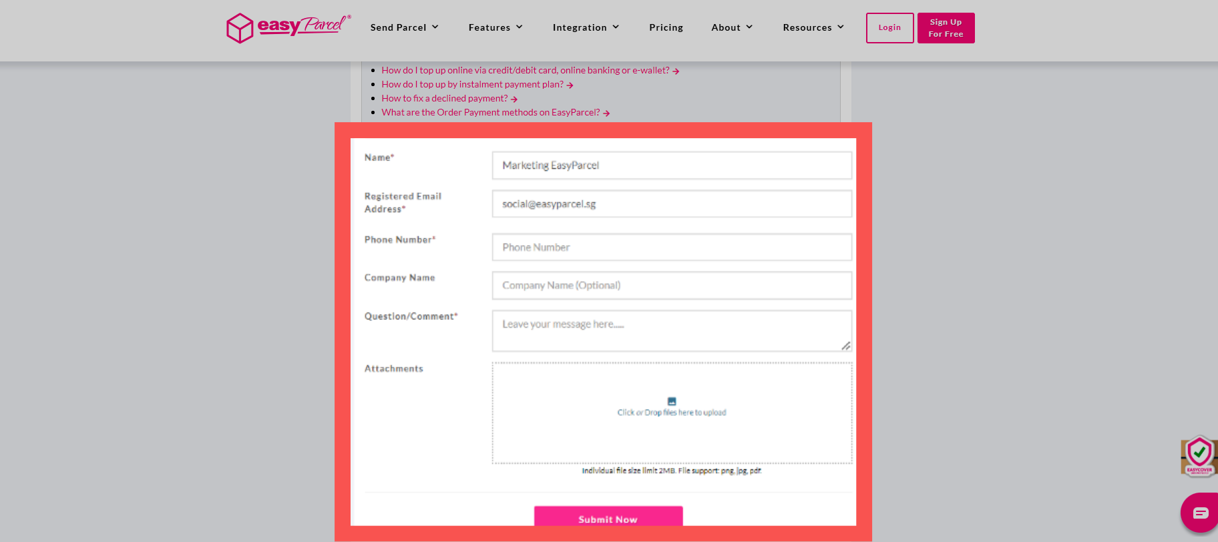
Task: Open link about instalment payment plan top up
Action: tap(477, 84)
